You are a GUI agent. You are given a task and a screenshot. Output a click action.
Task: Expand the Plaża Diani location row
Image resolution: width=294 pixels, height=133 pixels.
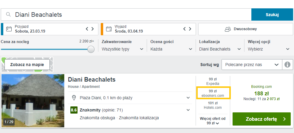click(x=130, y=98)
